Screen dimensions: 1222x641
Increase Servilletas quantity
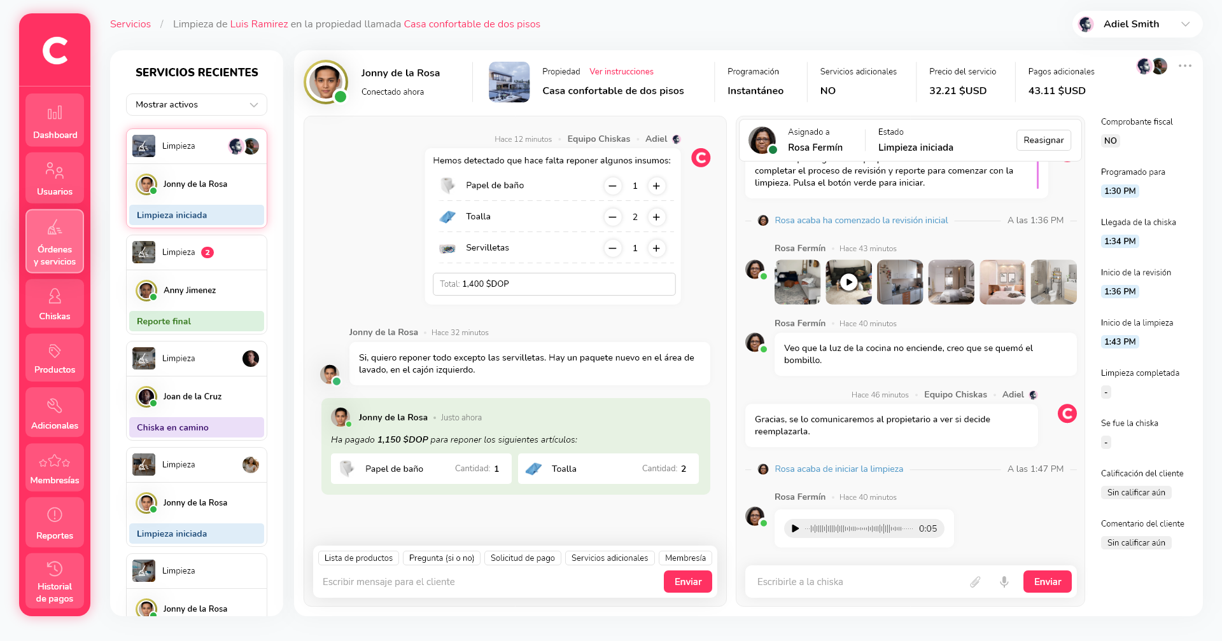656,248
